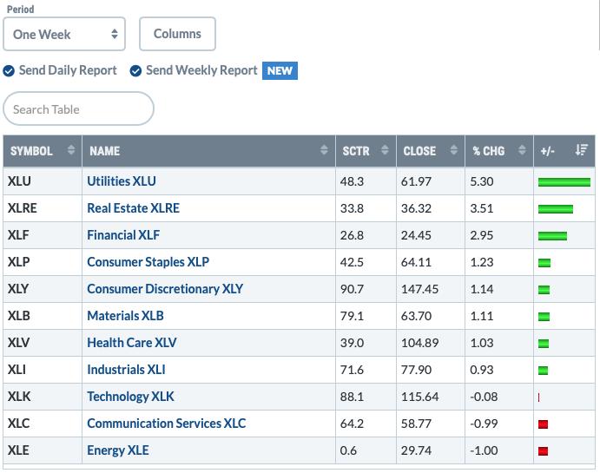Open the Columns button
Image resolution: width=600 pixels, height=473 pixels.
click(x=177, y=35)
